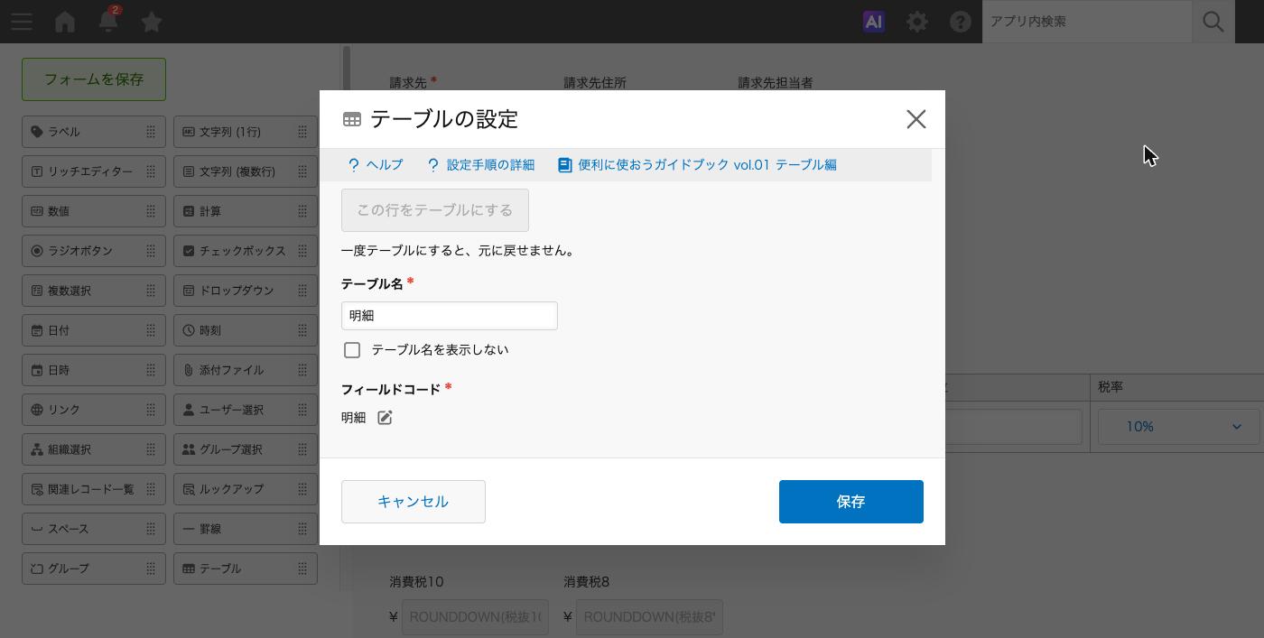
Task: Select the 組織選択 field item
Action: pos(94,449)
